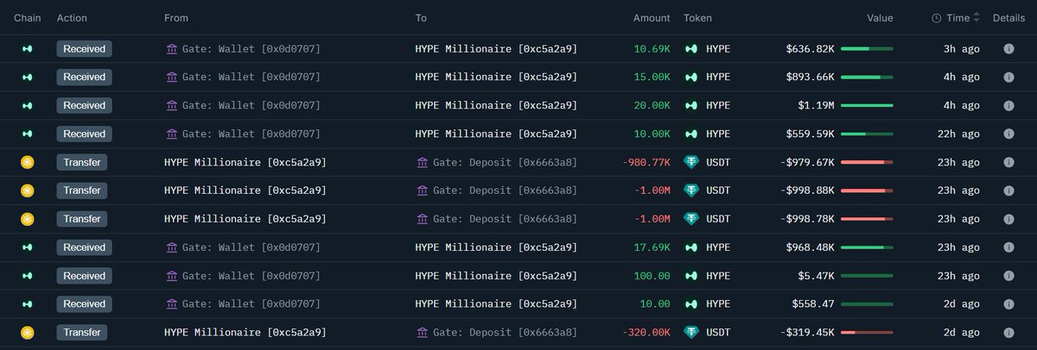Open HYPE Millionaire sender in -$998.88K row
This screenshot has height=350, width=1037.
tap(245, 191)
